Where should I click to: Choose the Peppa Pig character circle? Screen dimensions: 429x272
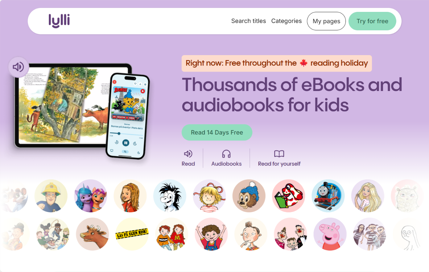(x=330, y=234)
